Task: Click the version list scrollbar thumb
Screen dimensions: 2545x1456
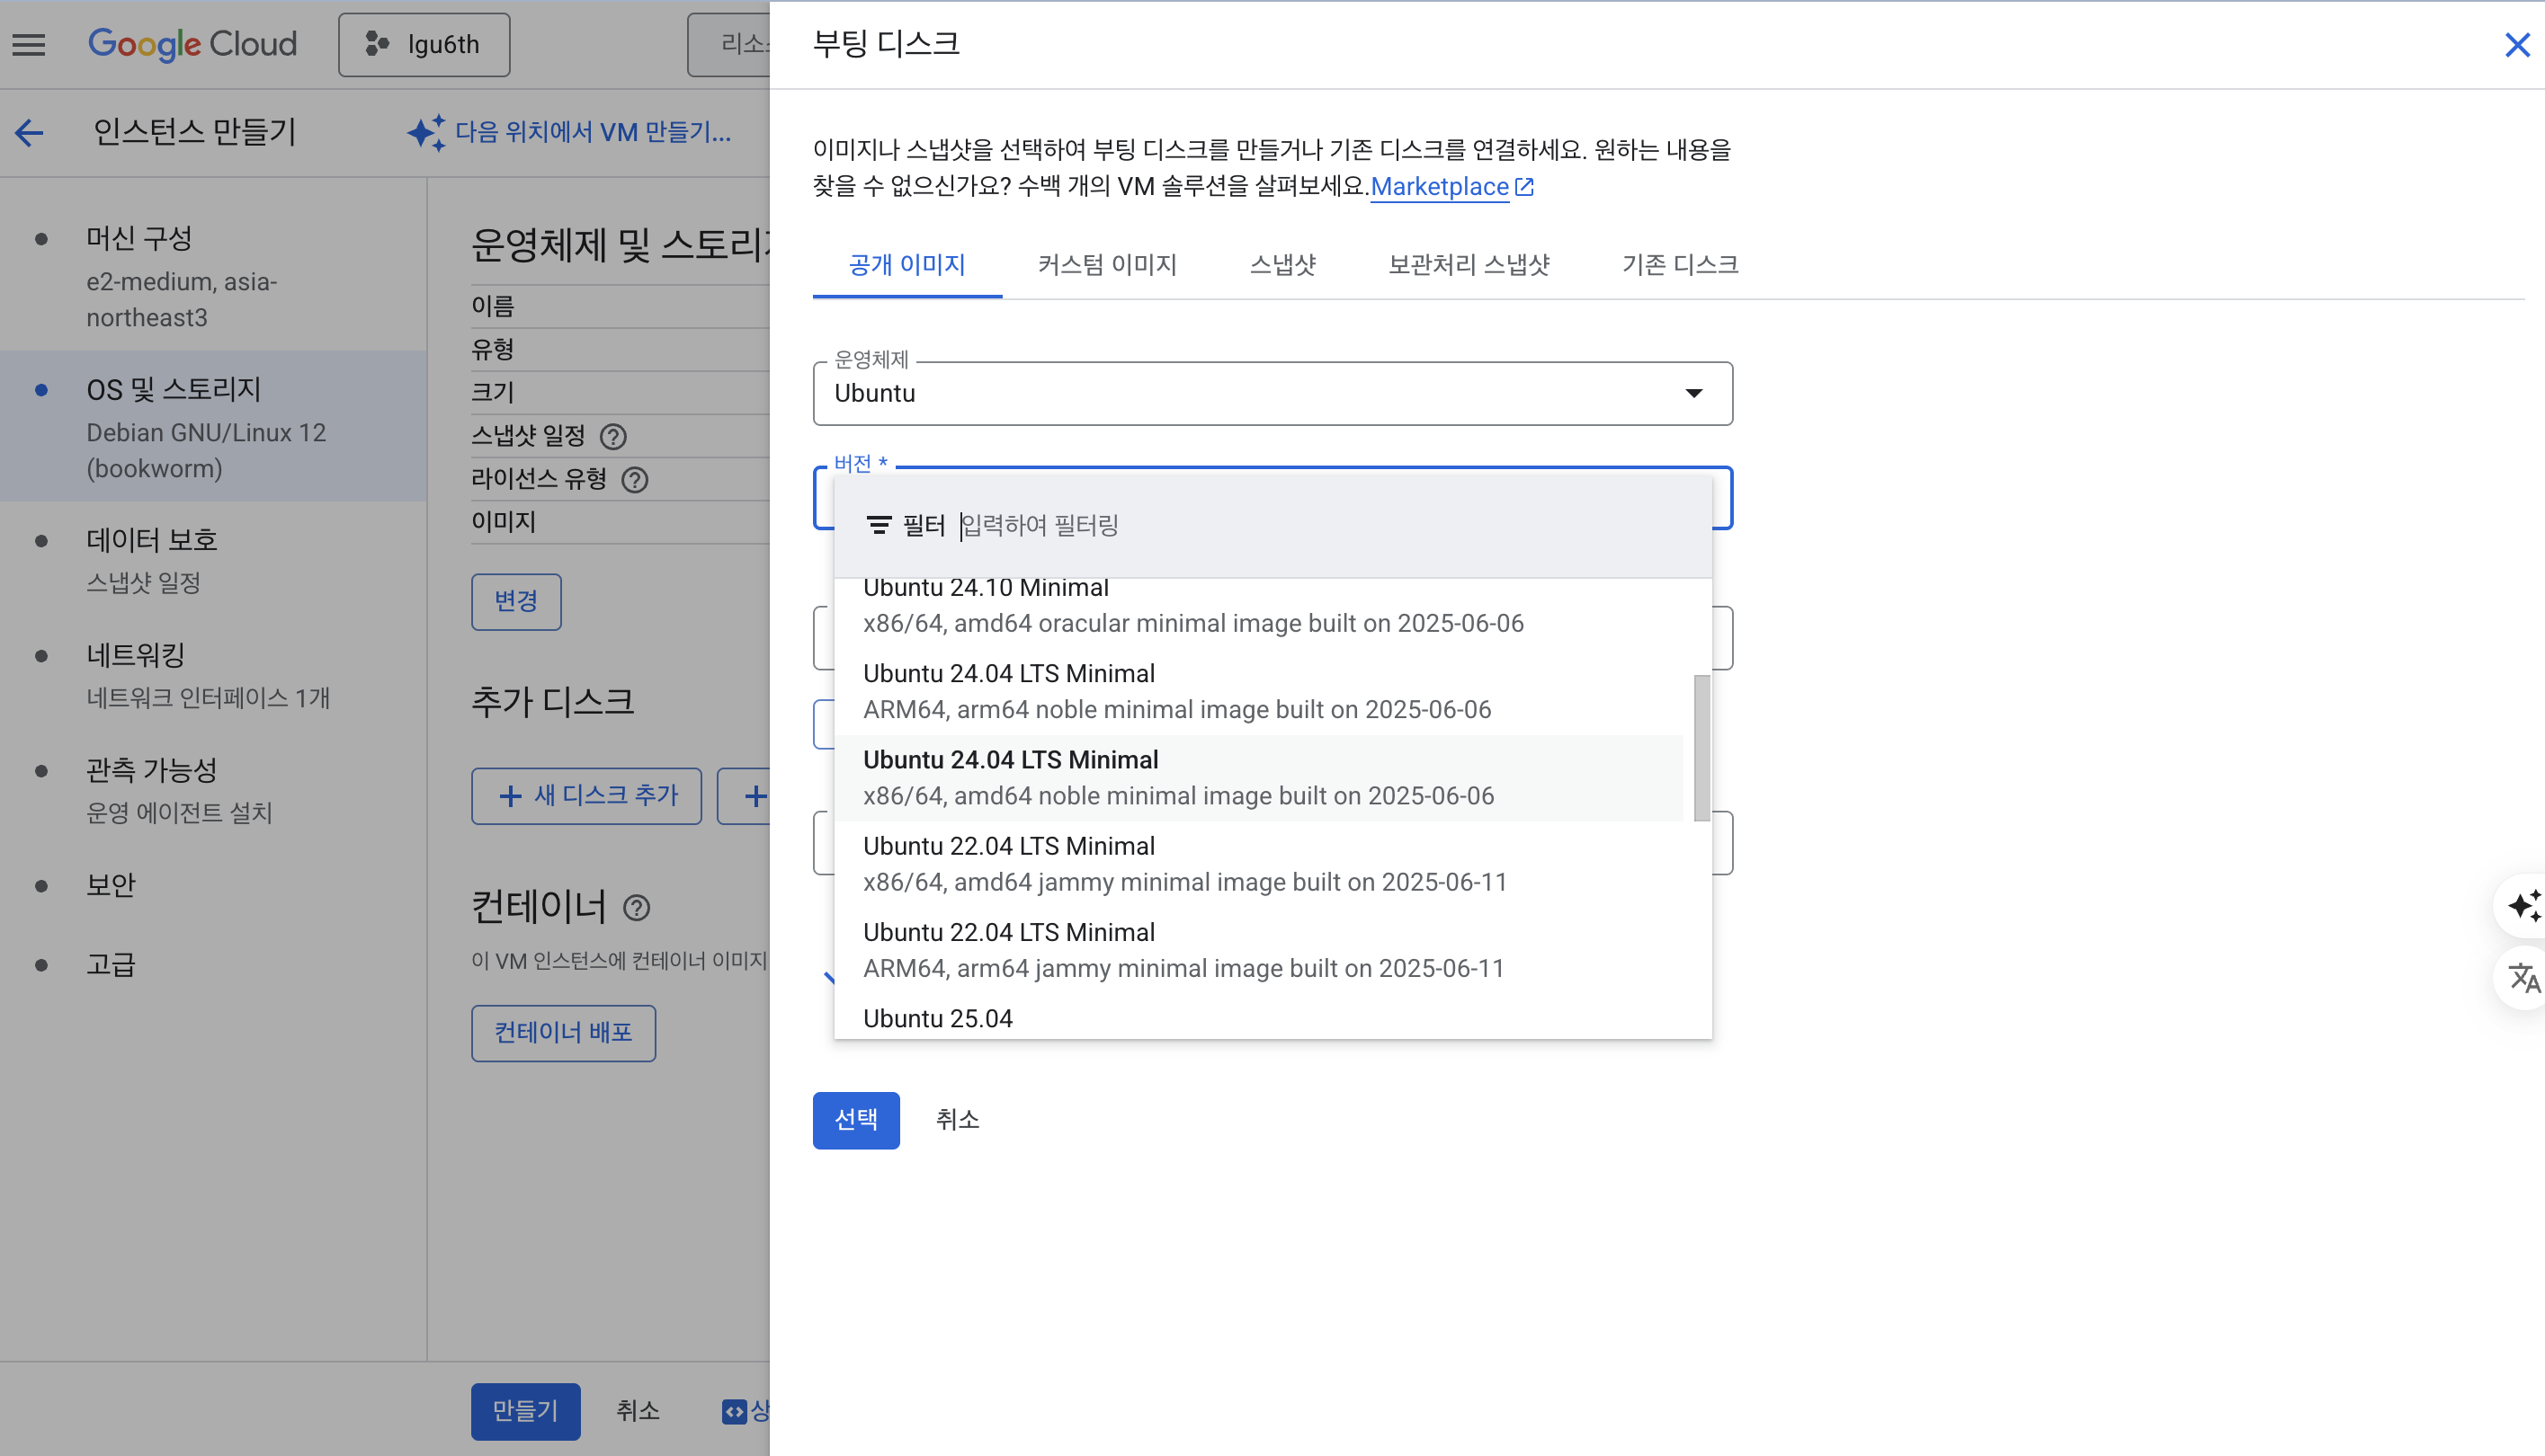Action: [x=1701, y=748]
